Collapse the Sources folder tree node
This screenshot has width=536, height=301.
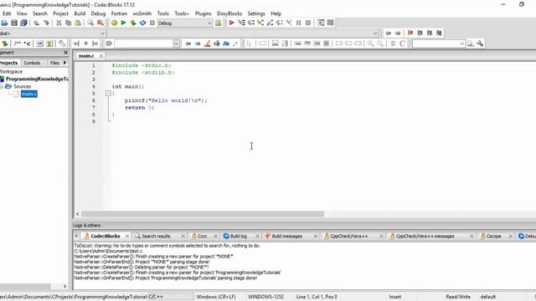2,86
